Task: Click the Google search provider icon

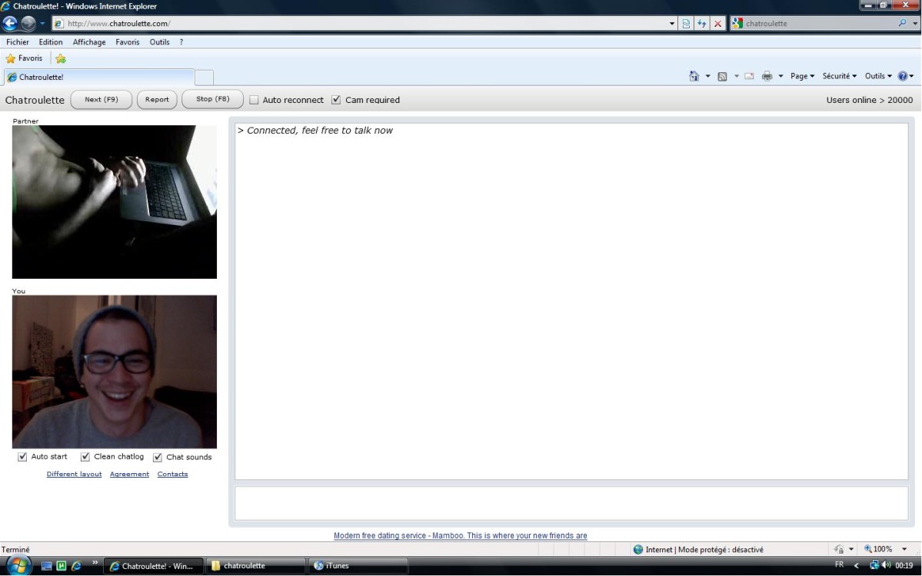Action: click(737, 24)
